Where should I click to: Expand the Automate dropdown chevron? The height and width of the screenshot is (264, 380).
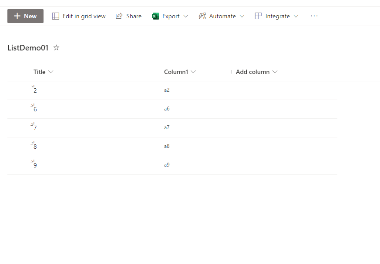click(x=242, y=16)
